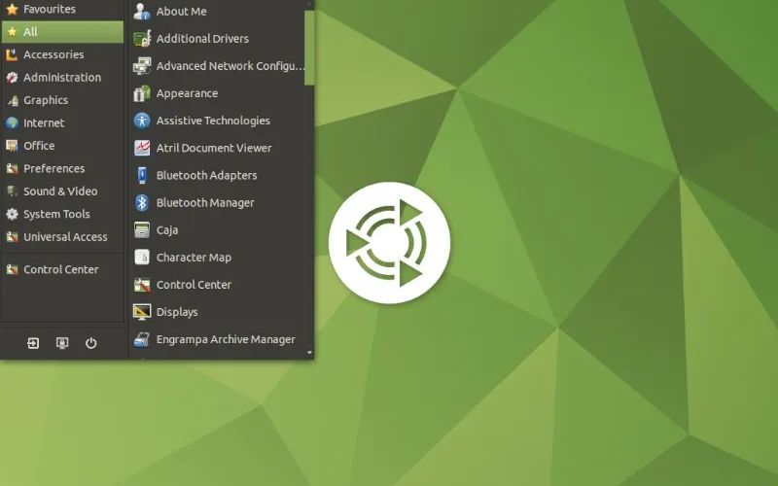Click the Favourites star icon
The width and height of the screenshot is (778, 486).
coord(12,9)
